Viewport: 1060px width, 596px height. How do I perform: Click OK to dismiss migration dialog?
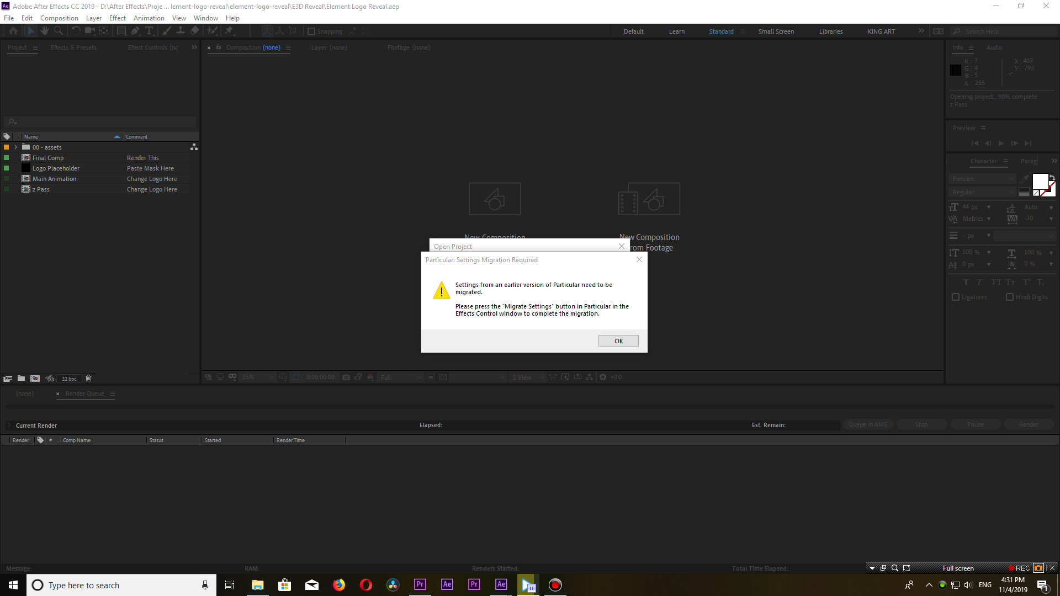tap(618, 340)
